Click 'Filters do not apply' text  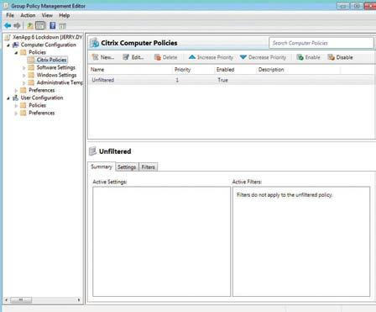(x=285, y=195)
